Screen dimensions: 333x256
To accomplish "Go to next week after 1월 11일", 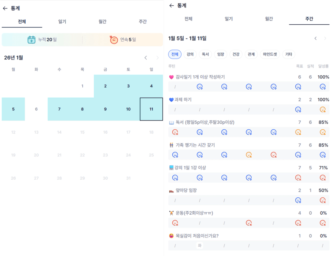I will pos(325,38).
